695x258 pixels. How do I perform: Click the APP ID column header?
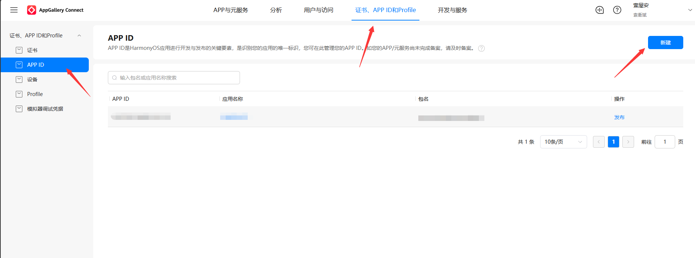tap(120, 99)
